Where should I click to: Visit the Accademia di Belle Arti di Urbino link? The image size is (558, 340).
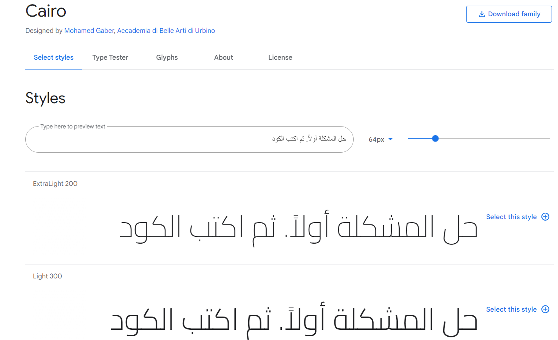[x=166, y=31]
